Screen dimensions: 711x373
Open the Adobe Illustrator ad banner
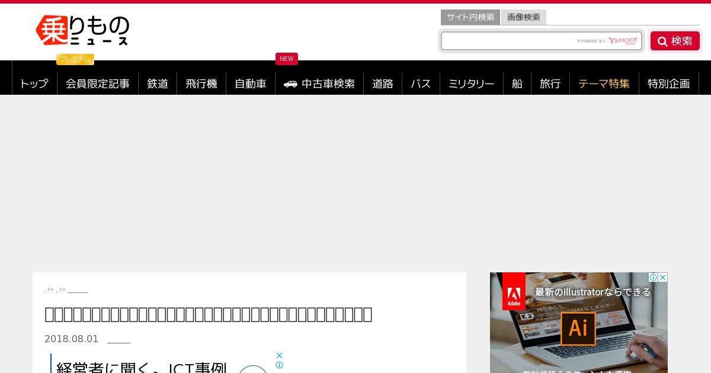click(579, 323)
